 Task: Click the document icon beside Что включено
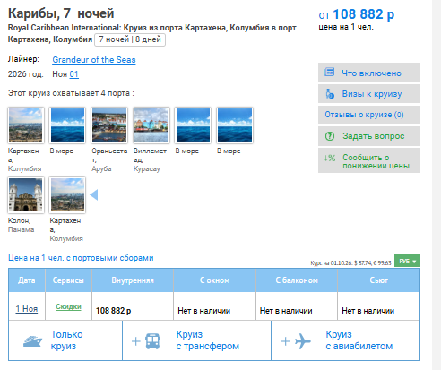(x=329, y=73)
